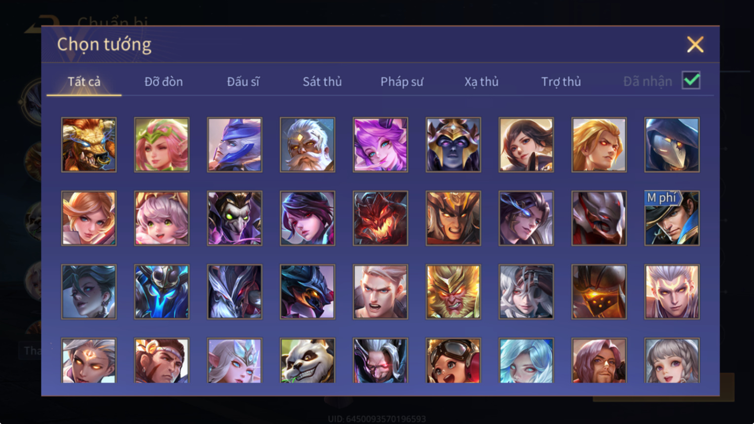The height and width of the screenshot is (424, 754).
Task: Select the panda hero portrait
Action: point(308,360)
